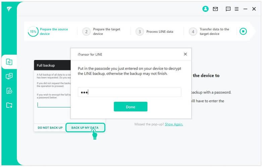Image resolution: width=262 pixels, height=167 pixels.
Task: Open the mail envelope icon
Action: [215, 9]
